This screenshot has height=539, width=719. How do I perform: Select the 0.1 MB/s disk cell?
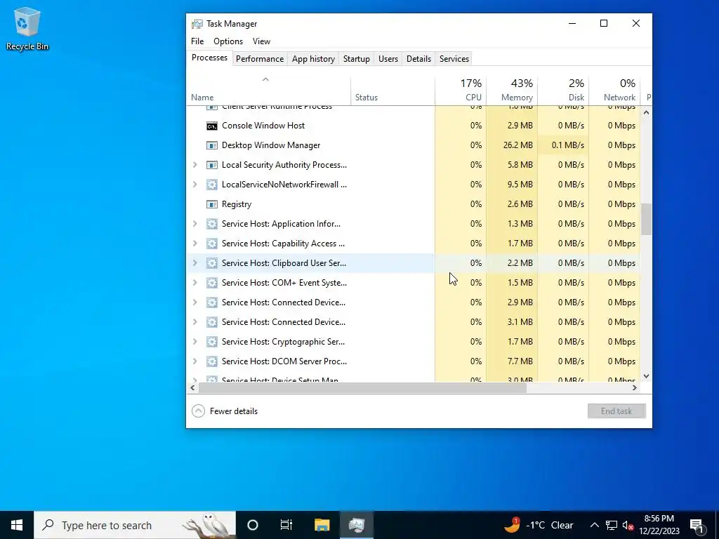pyautogui.click(x=563, y=145)
